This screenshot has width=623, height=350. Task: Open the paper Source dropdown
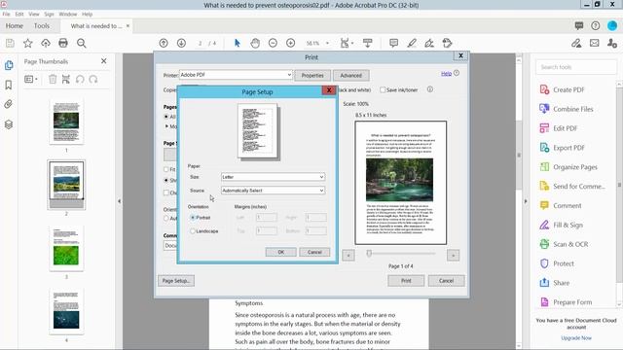click(x=273, y=191)
